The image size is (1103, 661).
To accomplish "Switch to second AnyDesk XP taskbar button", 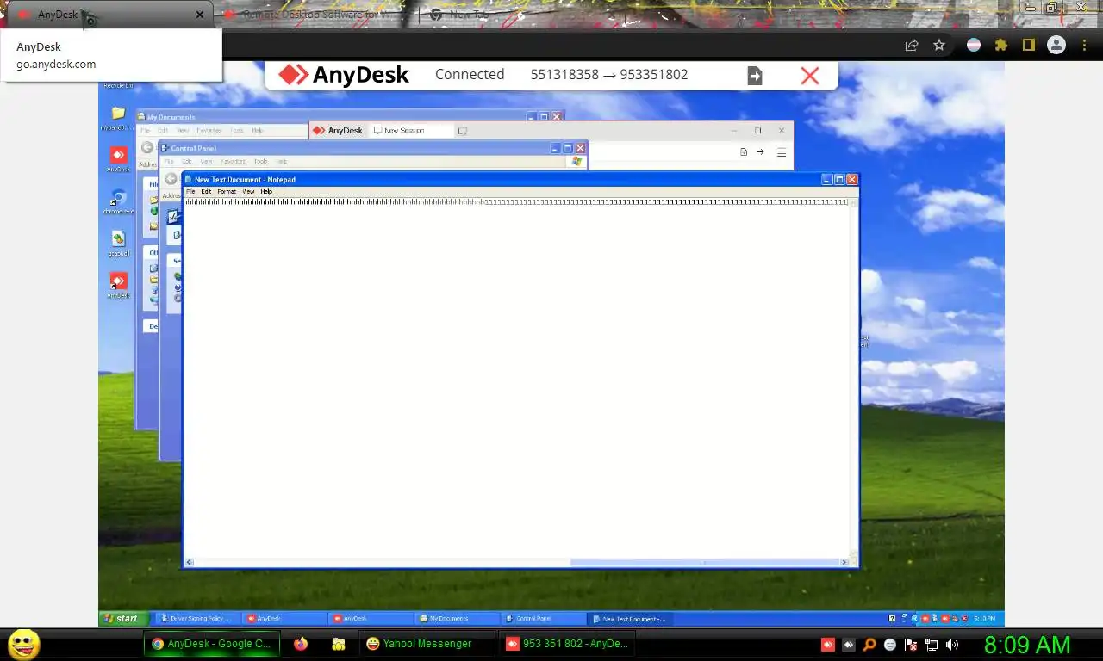I will (x=370, y=618).
